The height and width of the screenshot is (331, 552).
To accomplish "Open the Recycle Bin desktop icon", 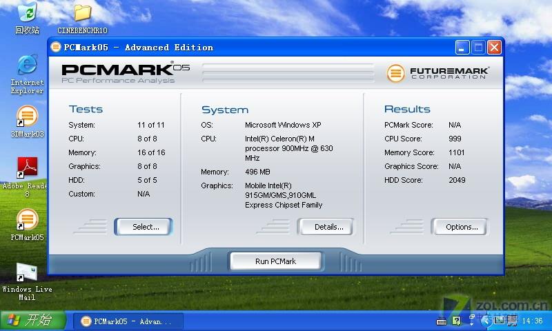I will click(x=27, y=18).
